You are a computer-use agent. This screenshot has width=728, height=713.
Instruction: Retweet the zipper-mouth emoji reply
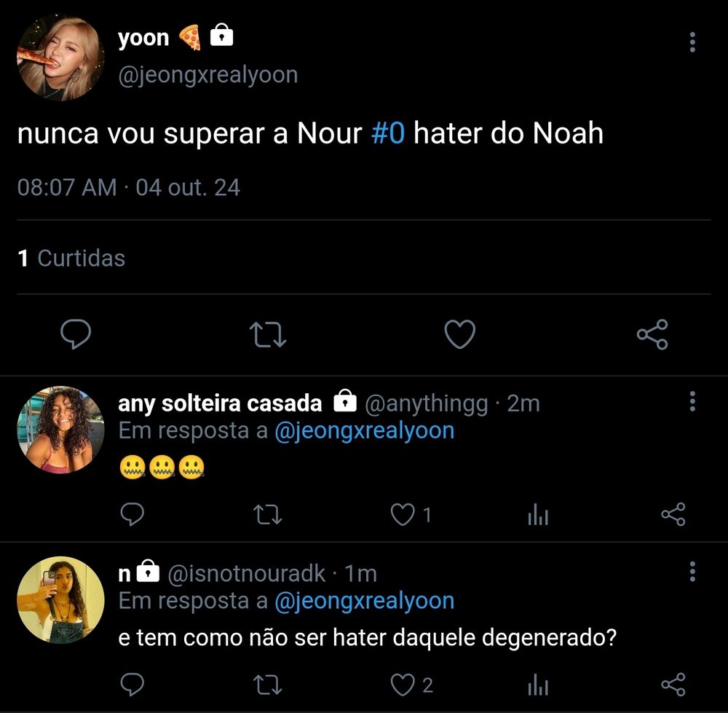pos(267,515)
